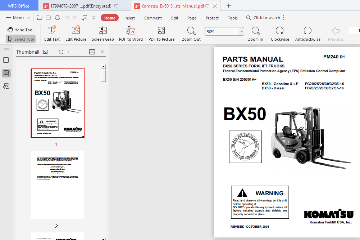Open the Insert ribbon tab
Screen dimensions: 360x240
(x=129, y=18)
